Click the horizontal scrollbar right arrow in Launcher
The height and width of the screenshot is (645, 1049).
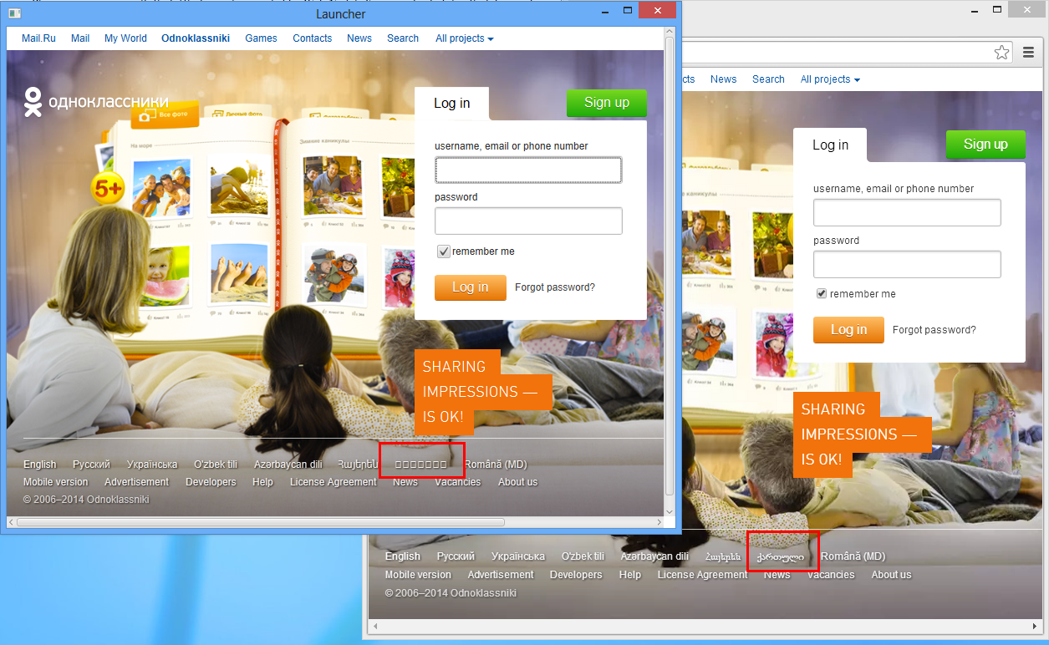coord(658,522)
